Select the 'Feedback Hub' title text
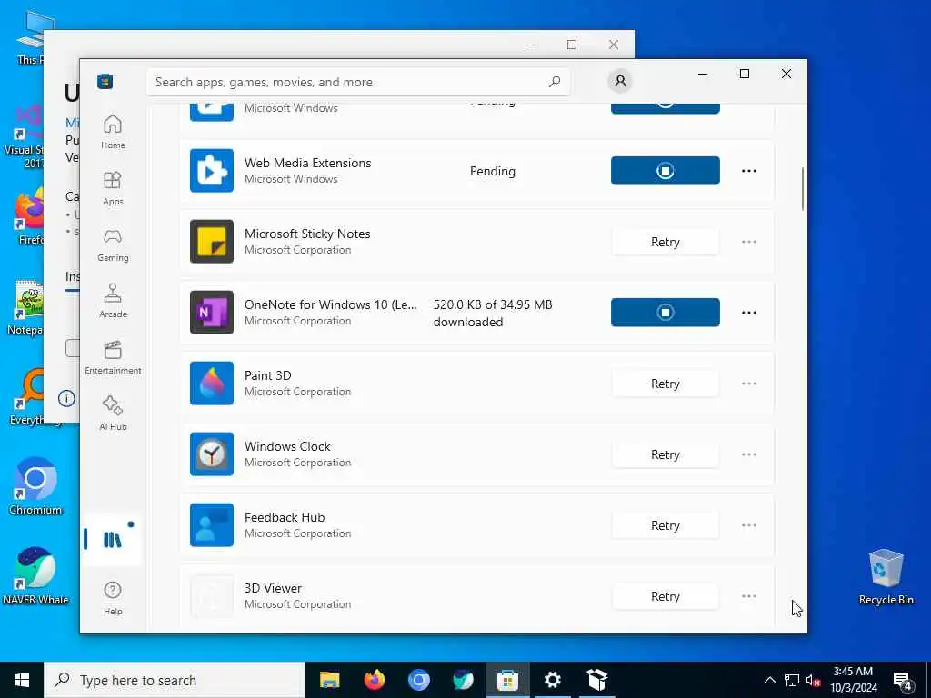931x698 pixels. (285, 517)
